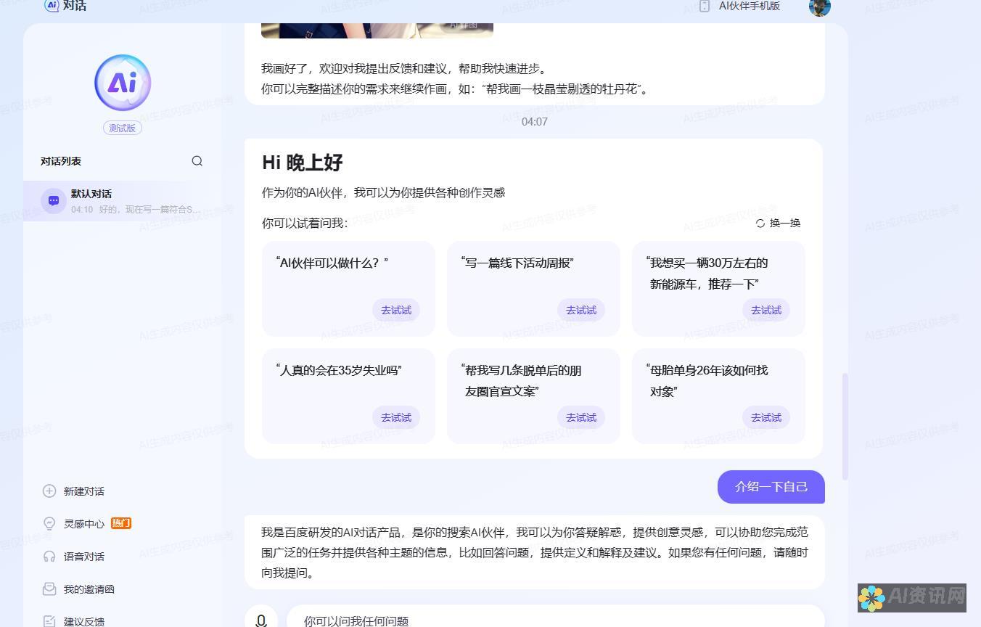Open search in the conversation list
Image resolution: width=981 pixels, height=627 pixels.
click(197, 161)
